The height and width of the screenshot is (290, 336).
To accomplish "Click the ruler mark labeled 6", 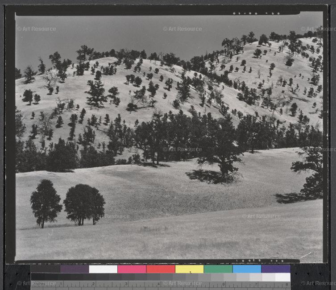I will point(224,284).
